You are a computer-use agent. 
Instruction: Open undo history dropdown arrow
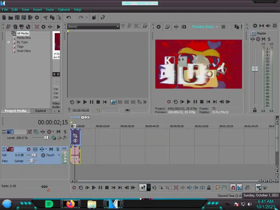pyautogui.click(x=74, y=17)
